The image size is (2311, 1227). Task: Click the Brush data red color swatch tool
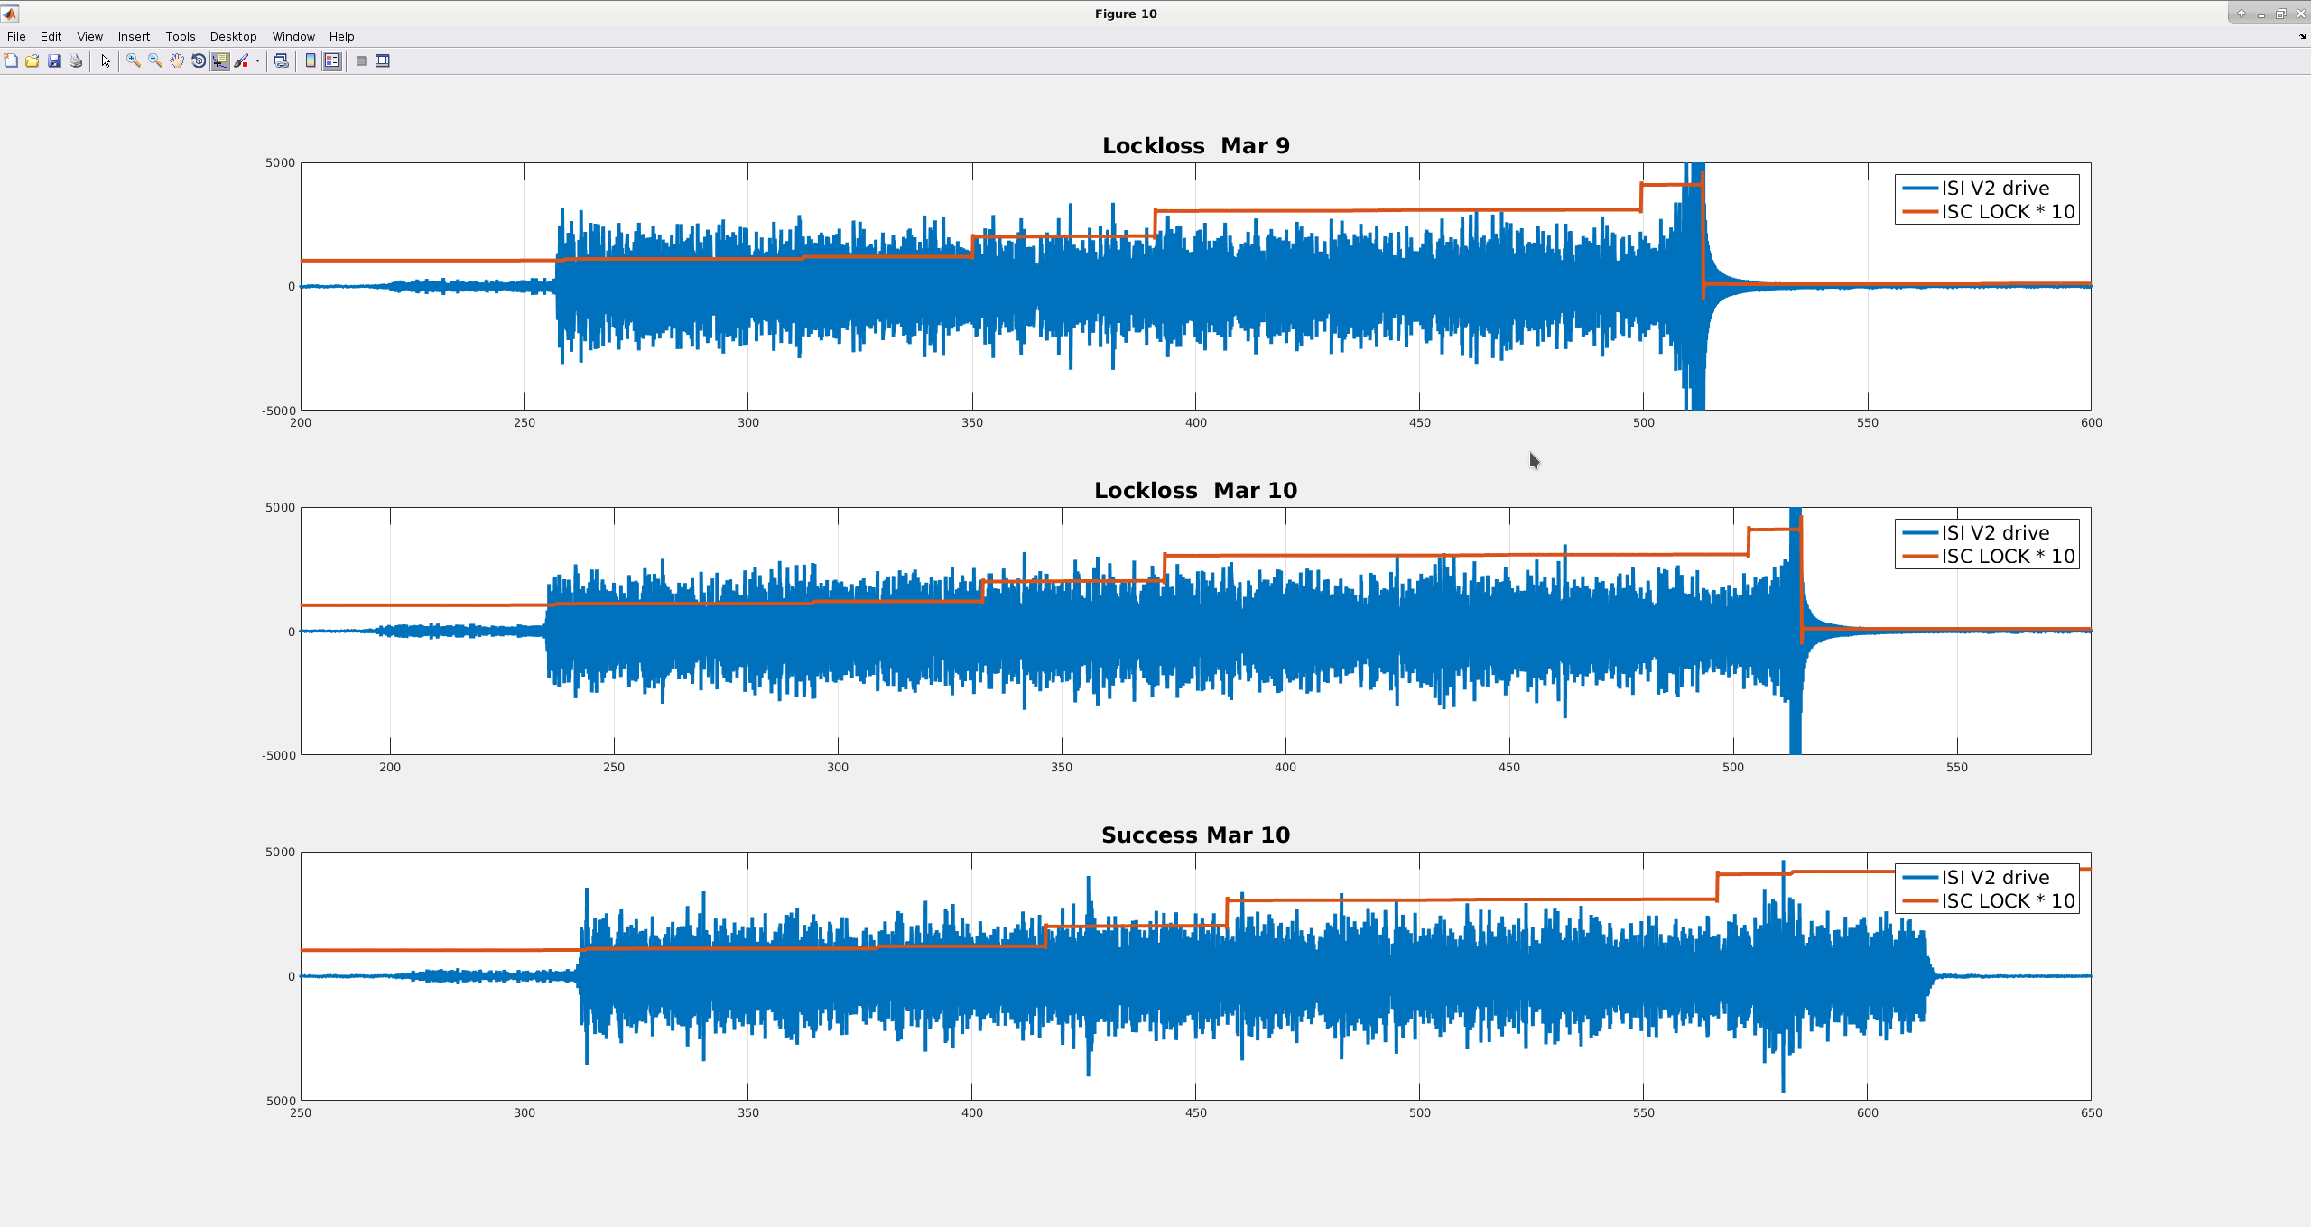pos(241,60)
